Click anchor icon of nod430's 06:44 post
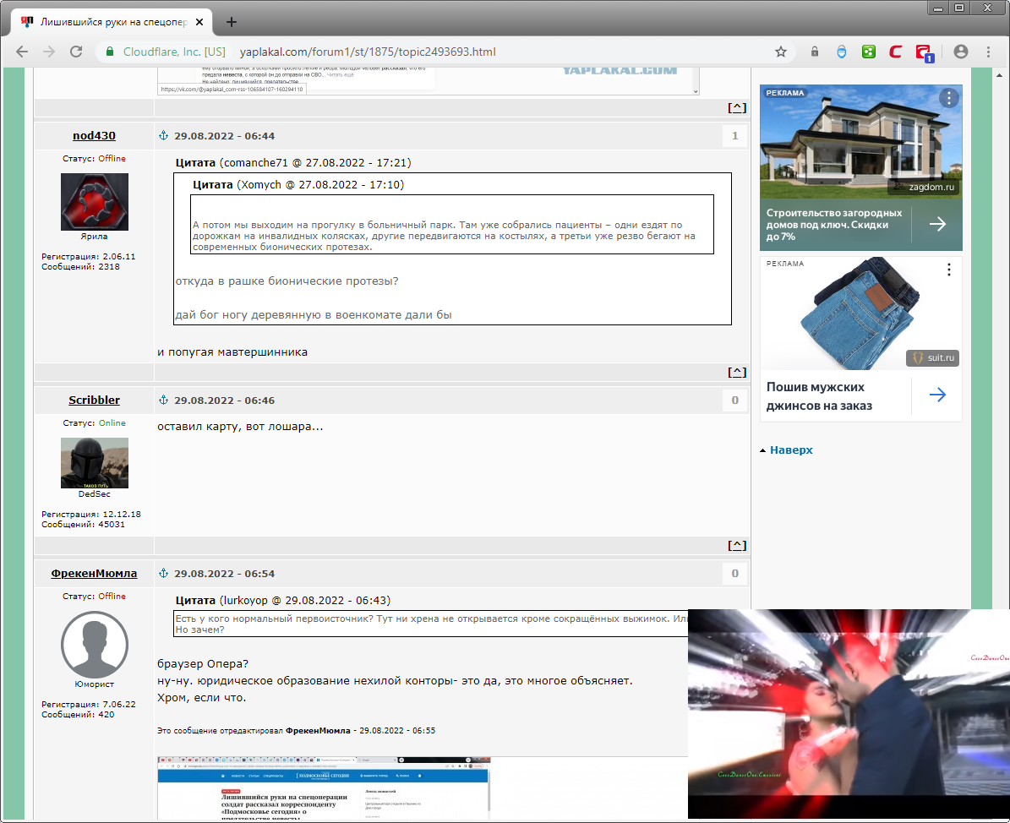This screenshot has height=823, width=1010. (164, 135)
